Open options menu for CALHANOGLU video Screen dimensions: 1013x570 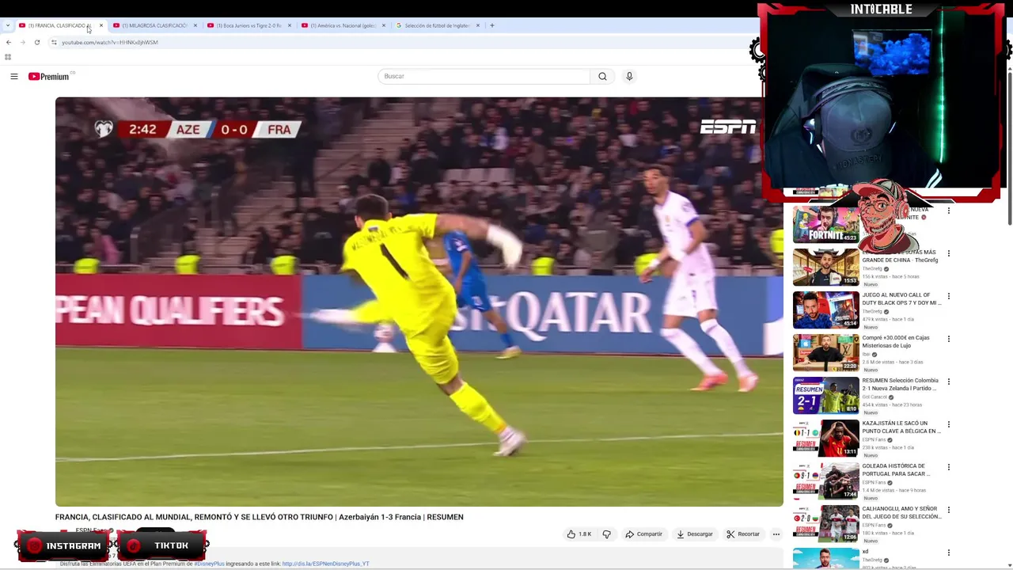[948, 510]
